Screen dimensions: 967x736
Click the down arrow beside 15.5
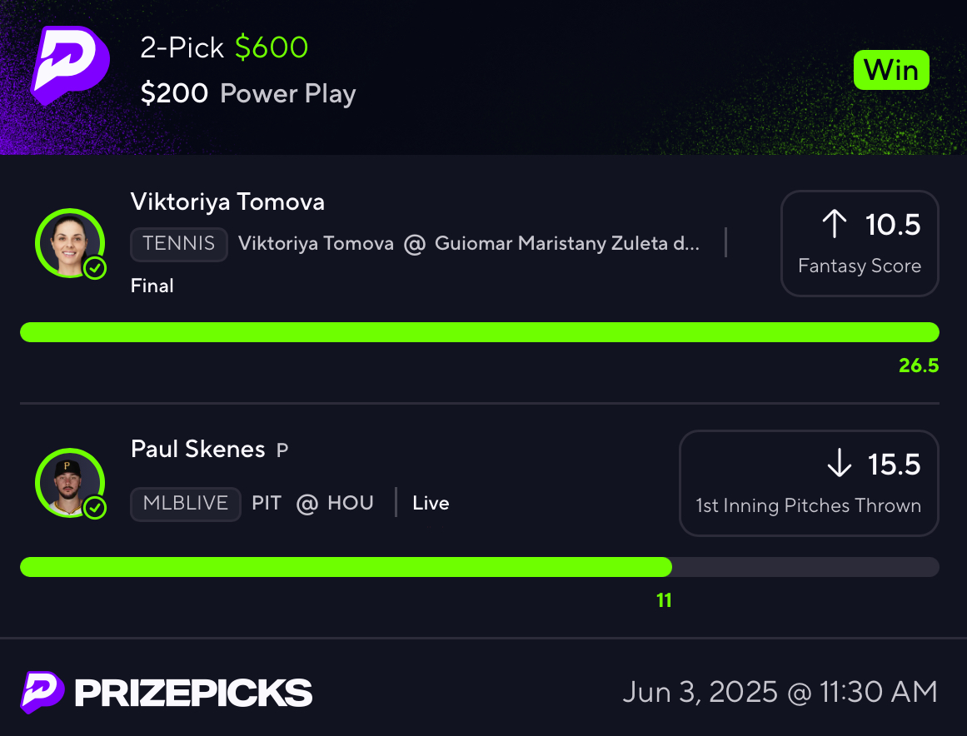click(x=840, y=463)
